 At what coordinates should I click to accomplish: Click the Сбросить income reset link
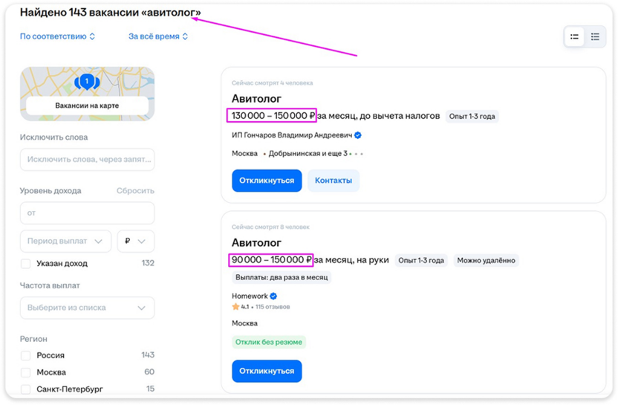coord(135,191)
